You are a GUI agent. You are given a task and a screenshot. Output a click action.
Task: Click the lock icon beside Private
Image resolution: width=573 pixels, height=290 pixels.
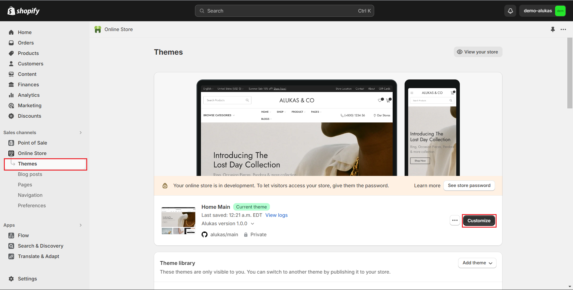tap(246, 235)
